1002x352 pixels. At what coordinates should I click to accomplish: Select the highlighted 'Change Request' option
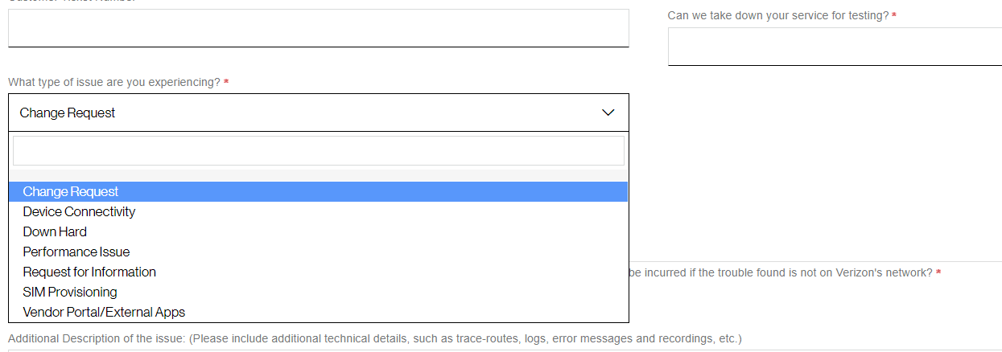tap(71, 191)
